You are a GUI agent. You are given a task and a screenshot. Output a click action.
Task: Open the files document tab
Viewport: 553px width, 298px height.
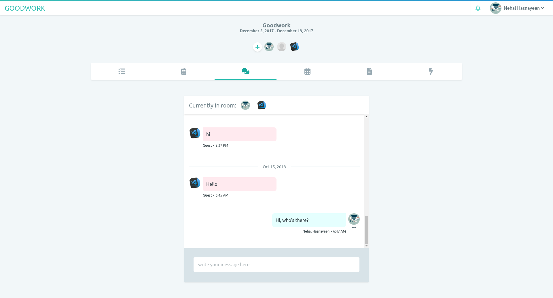tap(369, 71)
